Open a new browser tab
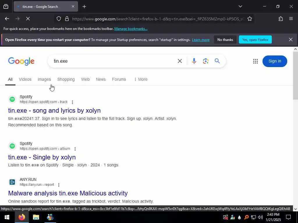This screenshot has height=223, width=298. 84,7
